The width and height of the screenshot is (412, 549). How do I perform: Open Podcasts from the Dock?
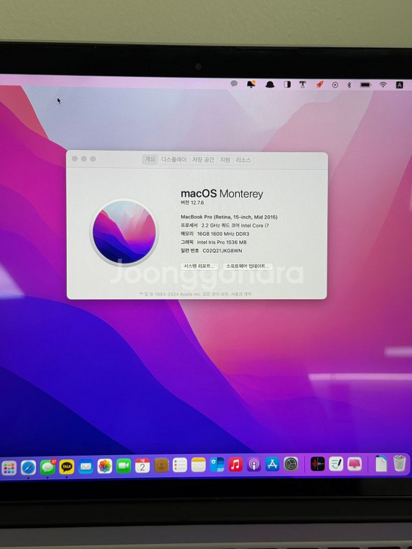pos(254,464)
